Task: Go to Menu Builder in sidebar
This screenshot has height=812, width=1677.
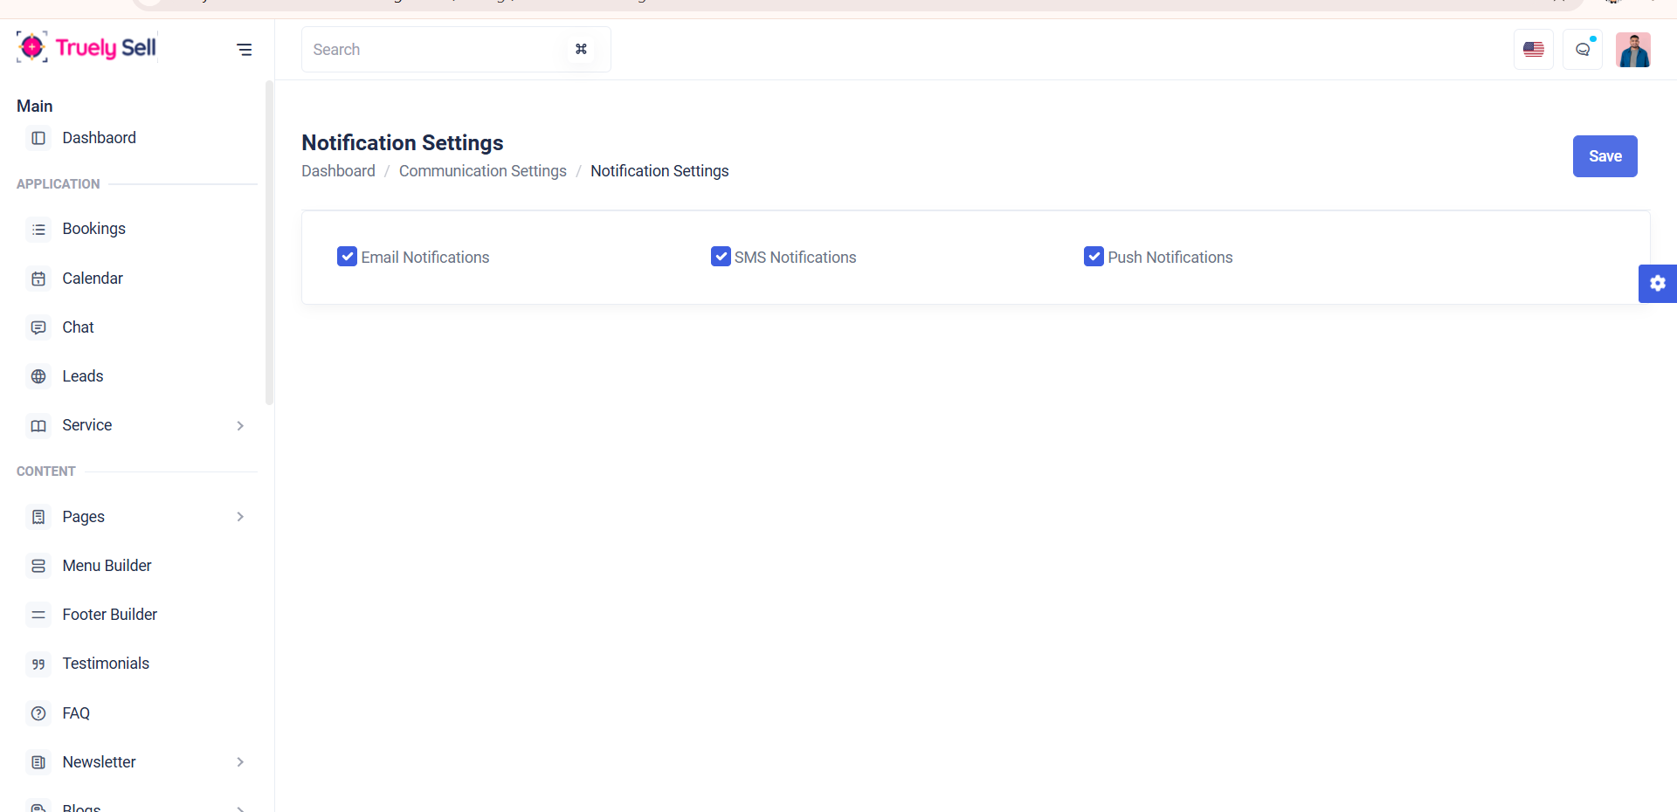Action: click(x=107, y=566)
